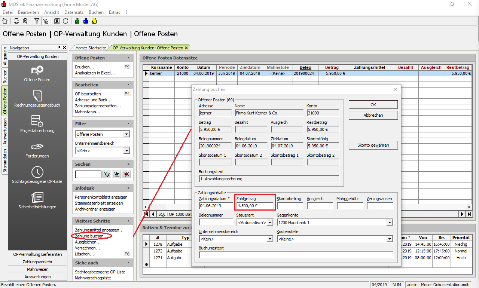
Task: Open Rechnungsausgangsbuch from the navigation panel
Action: (x=37, y=98)
